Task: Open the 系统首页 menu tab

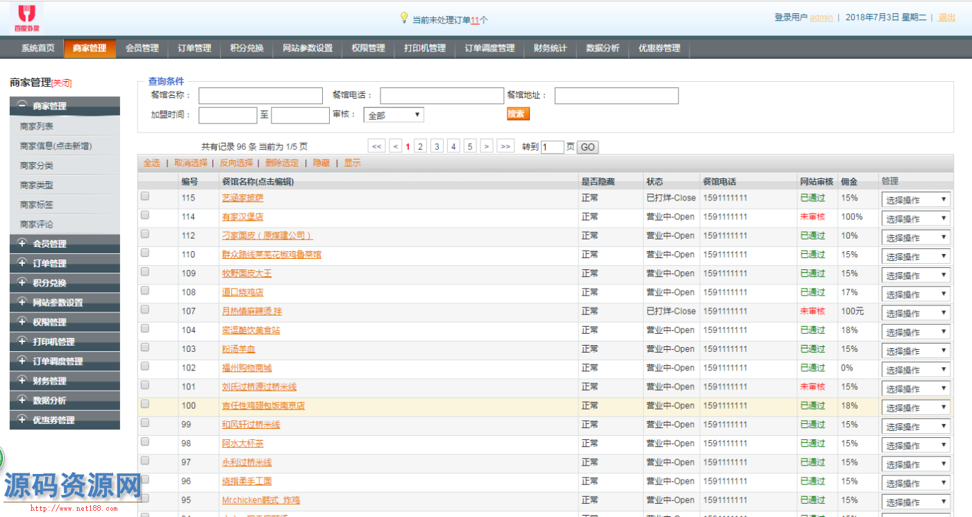Action: point(37,49)
